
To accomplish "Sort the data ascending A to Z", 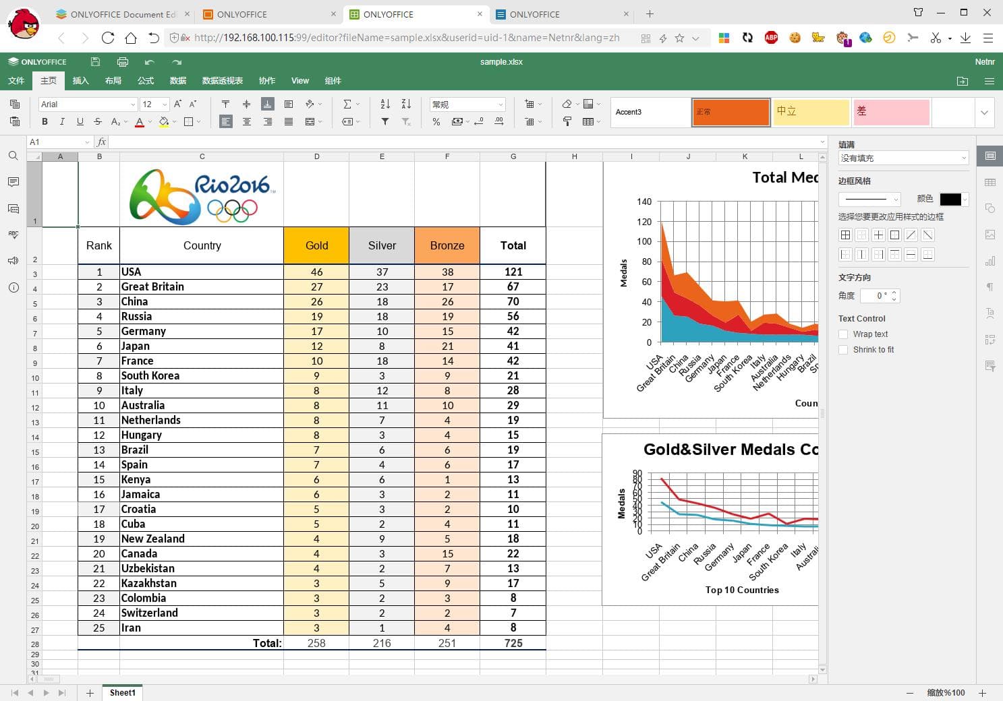I will coord(385,104).
